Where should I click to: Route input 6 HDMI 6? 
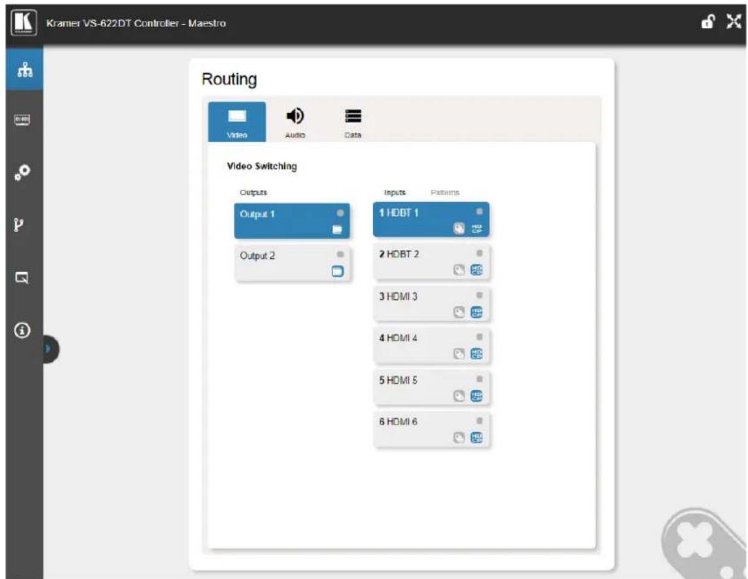432,430
